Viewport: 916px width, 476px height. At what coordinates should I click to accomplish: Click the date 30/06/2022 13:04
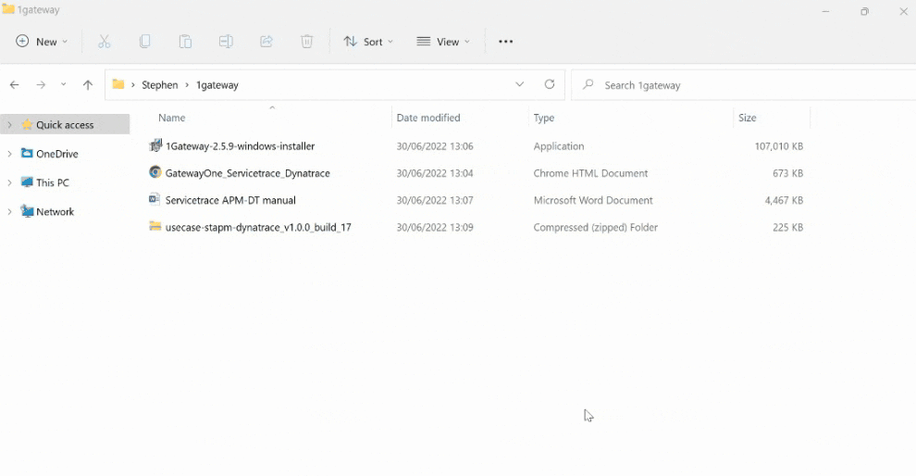point(435,173)
